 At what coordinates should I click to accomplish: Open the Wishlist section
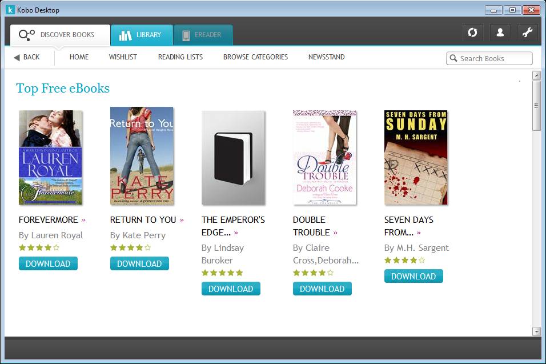coord(123,57)
